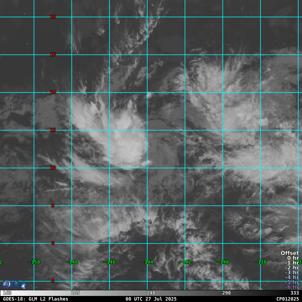302x302 pixels.
Task: Select the -146 longitude label
Action: 109,262
